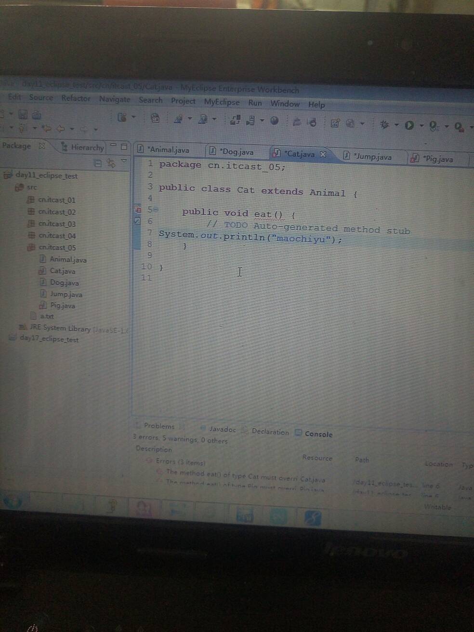The image size is (474, 632).
Task: Close the *Cat.java editor tab
Action: (x=323, y=154)
